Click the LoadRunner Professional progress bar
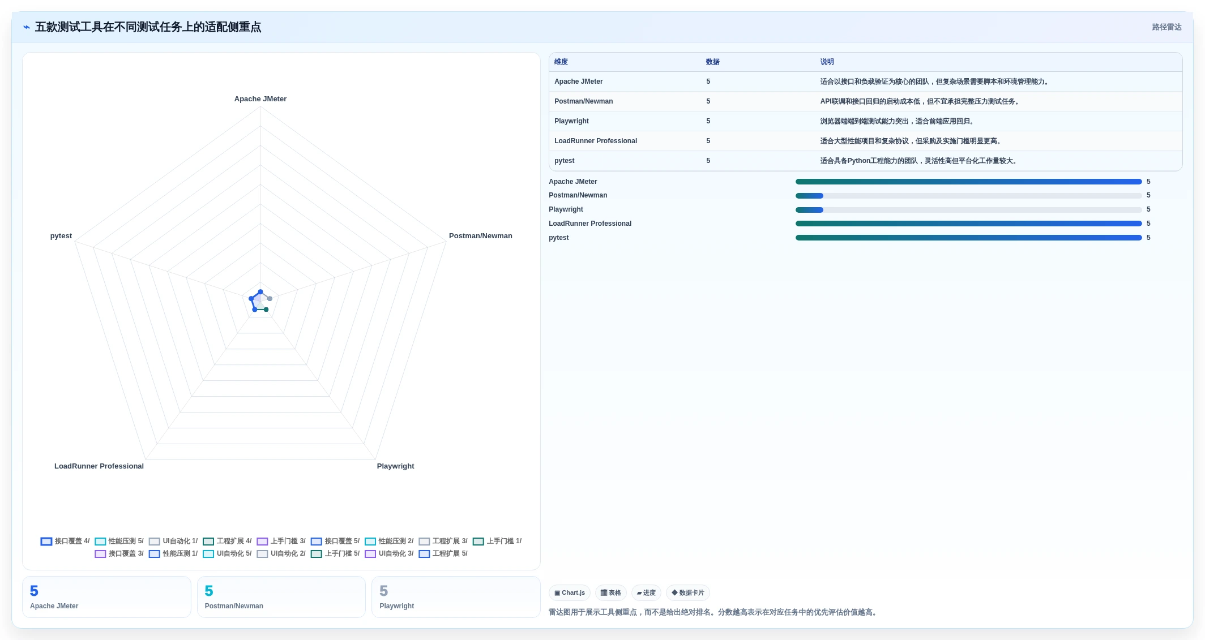1205x640 pixels. 968,224
